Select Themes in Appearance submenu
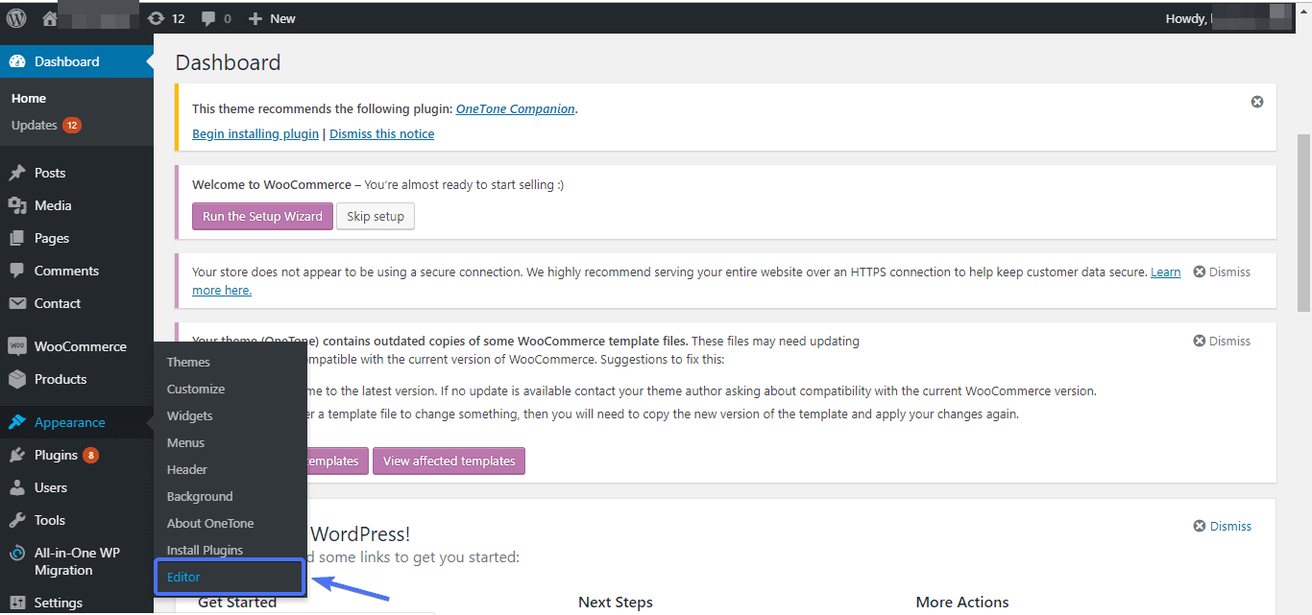The width and height of the screenshot is (1312, 615). (x=188, y=362)
